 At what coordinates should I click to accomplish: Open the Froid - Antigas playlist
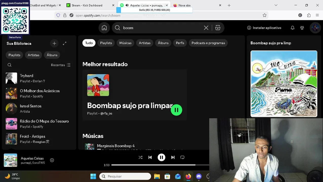[x=39, y=139]
